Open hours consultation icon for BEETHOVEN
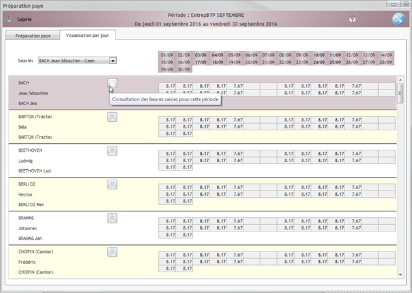 click(x=112, y=150)
